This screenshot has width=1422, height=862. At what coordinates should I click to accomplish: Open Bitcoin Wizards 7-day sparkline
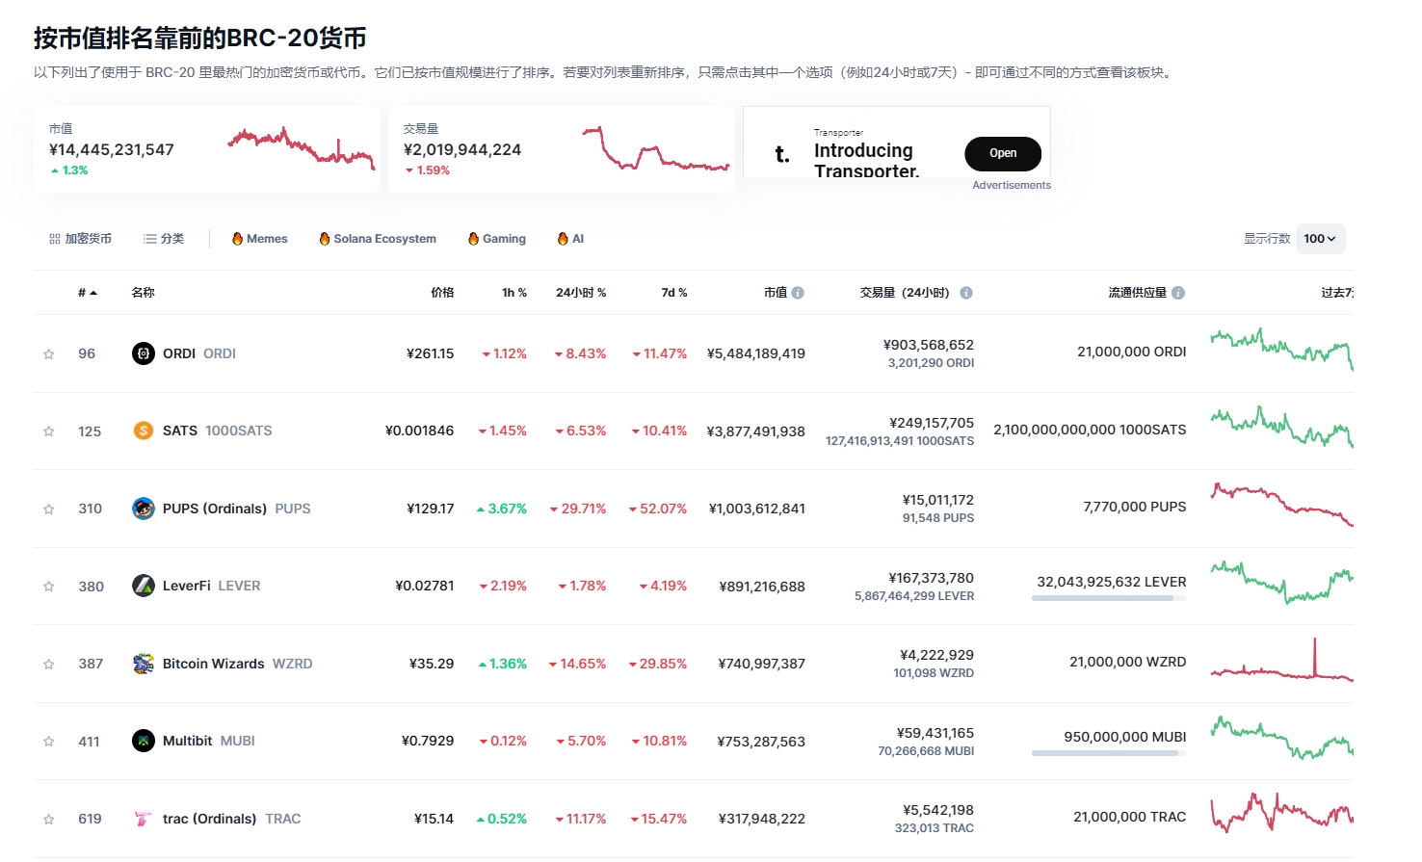[1281, 660]
